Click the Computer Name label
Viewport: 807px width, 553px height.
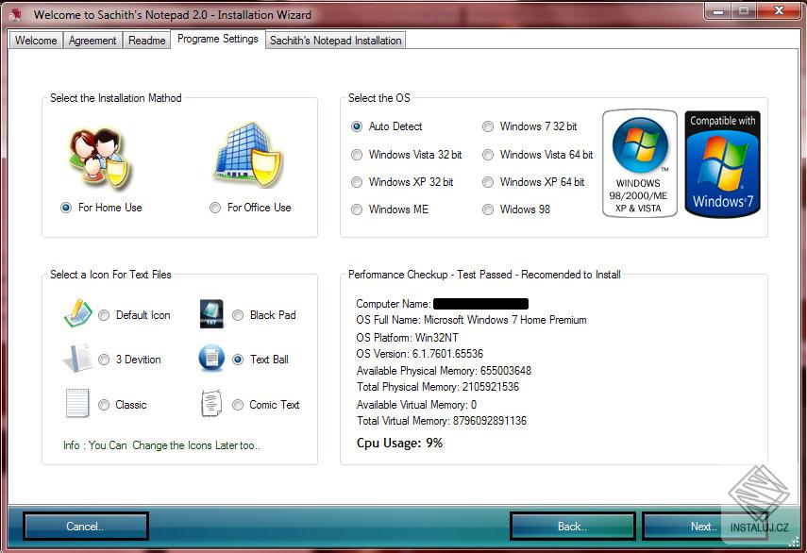pos(394,304)
